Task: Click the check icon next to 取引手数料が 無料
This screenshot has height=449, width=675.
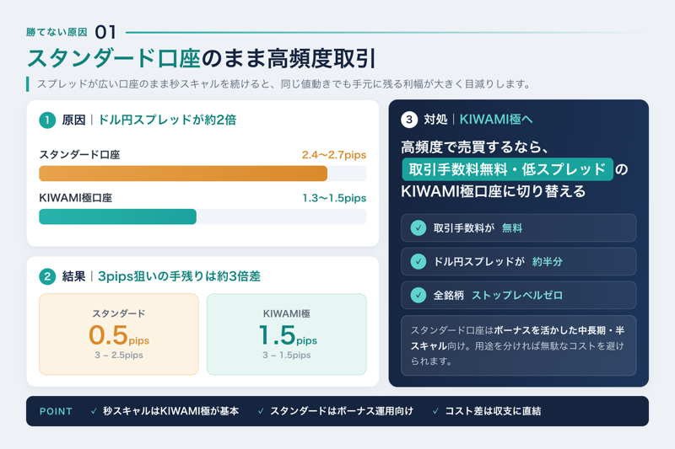Action: coord(418,227)
